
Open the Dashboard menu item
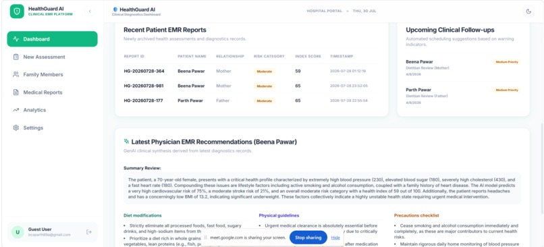tap(52, 39)
